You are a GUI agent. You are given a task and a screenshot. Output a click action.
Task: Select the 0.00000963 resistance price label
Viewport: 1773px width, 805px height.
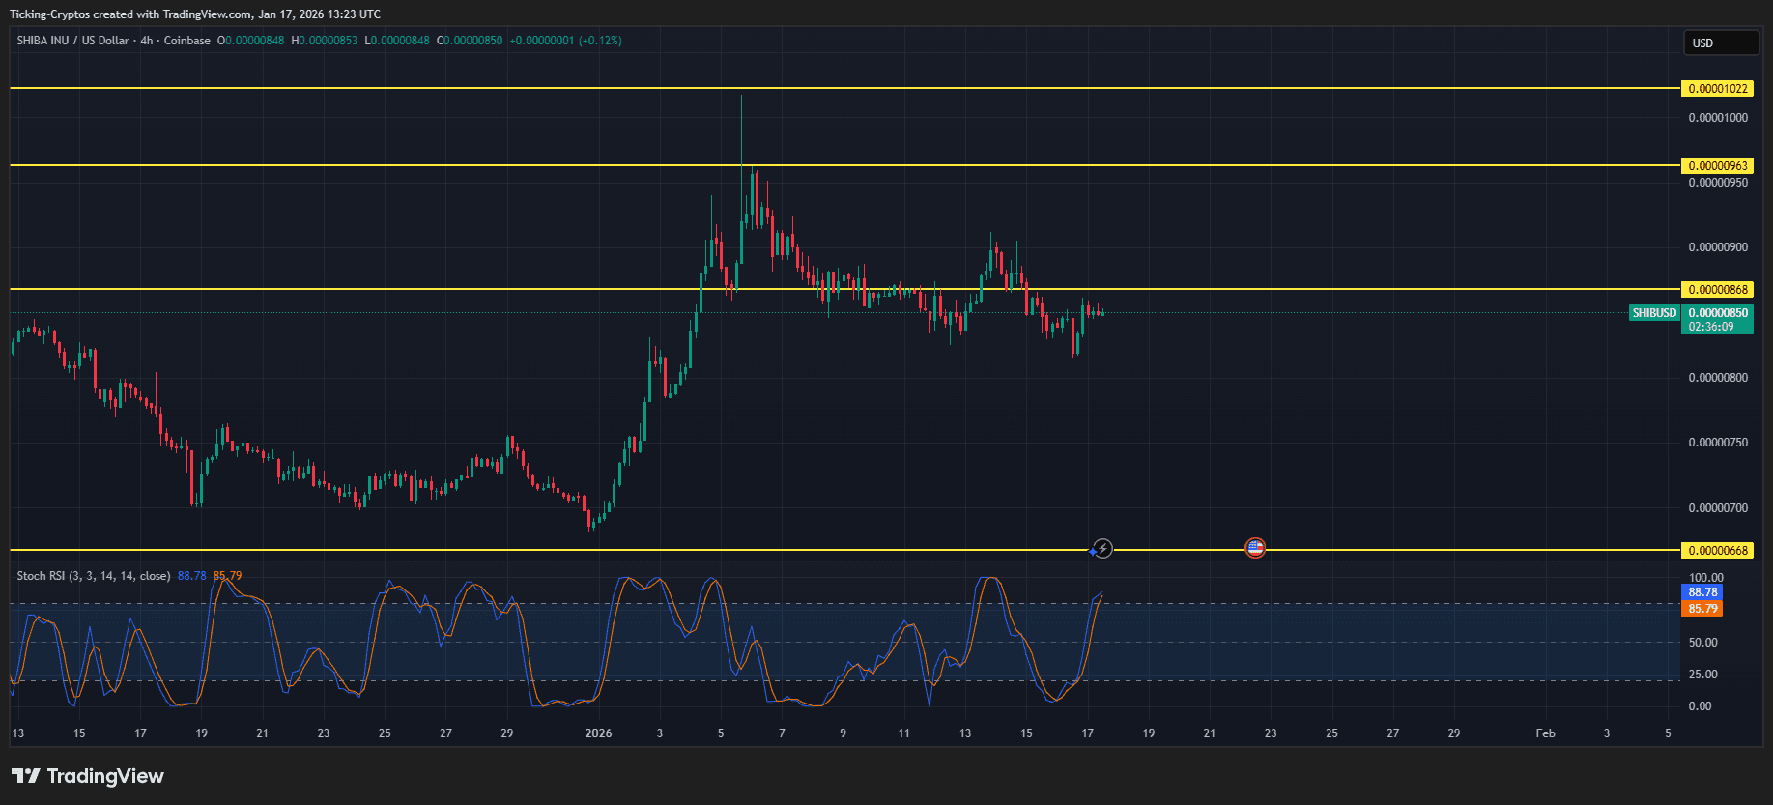pyautogui.click(x=1718, y=166)
